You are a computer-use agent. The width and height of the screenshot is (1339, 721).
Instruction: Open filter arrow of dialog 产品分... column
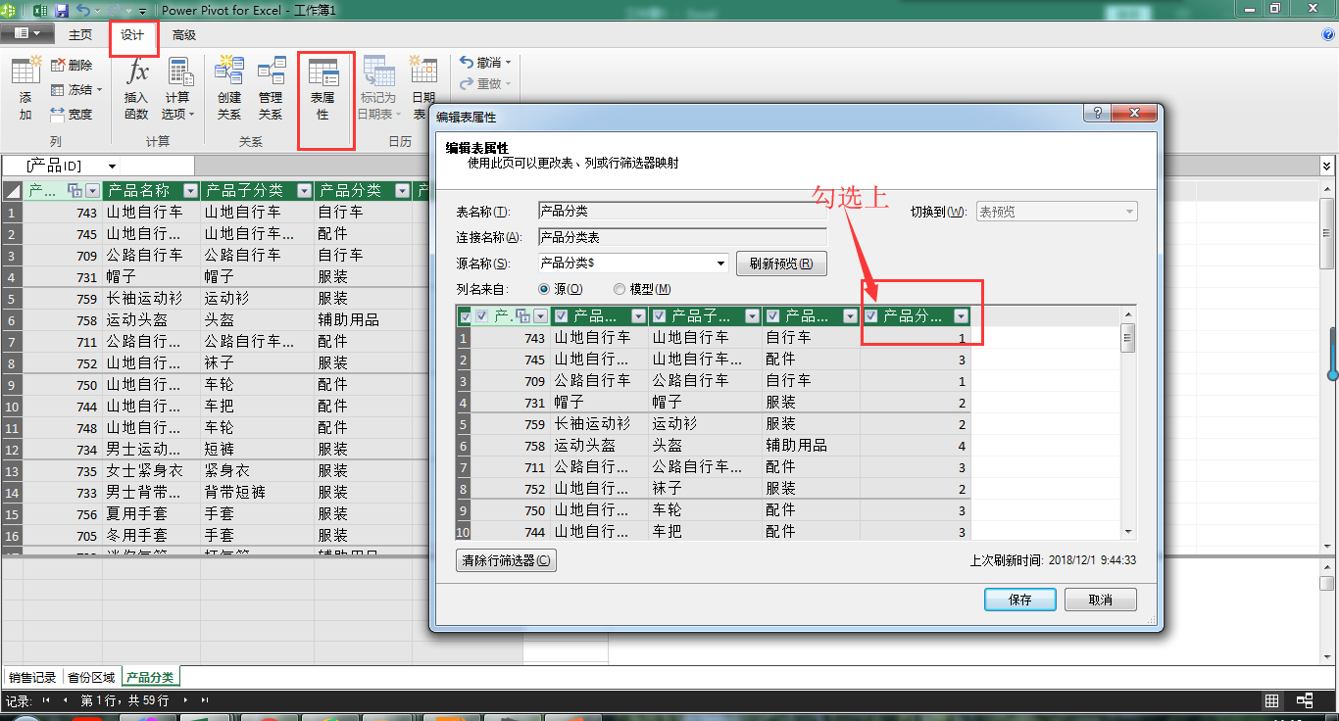(962, 315)
